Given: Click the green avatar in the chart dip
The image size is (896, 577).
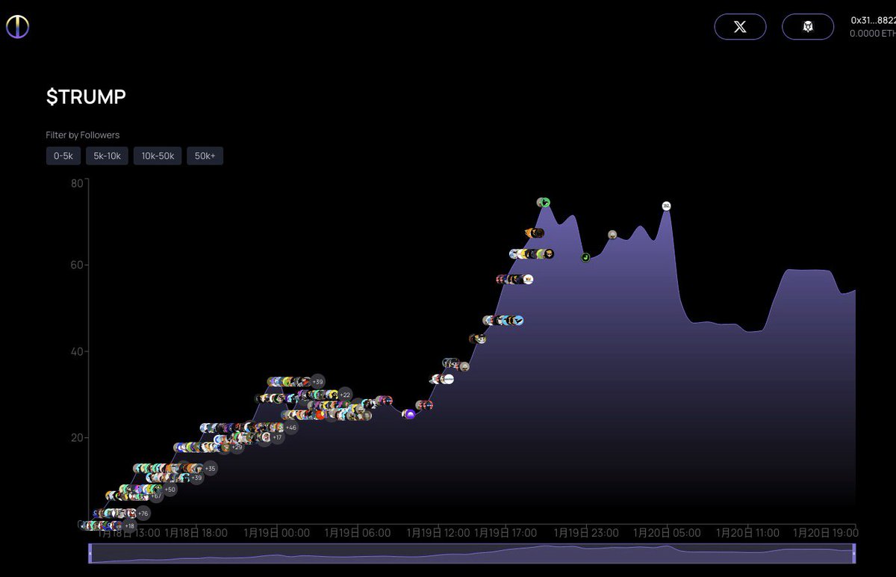Looking at the screenshot, I should point(585,258).
